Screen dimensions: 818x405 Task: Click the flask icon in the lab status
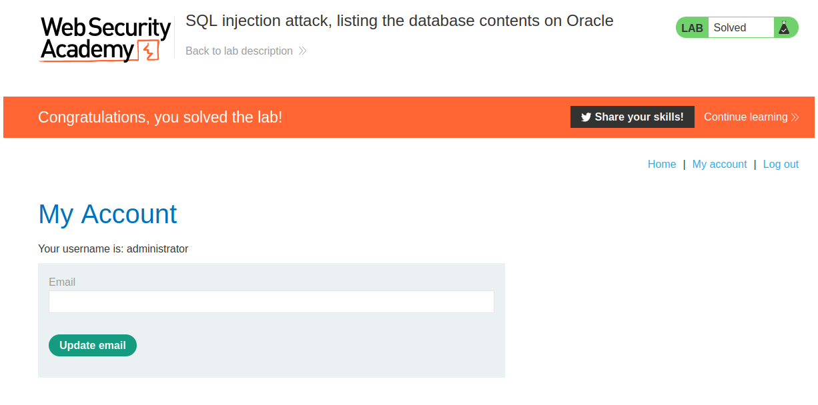(784, 27)
